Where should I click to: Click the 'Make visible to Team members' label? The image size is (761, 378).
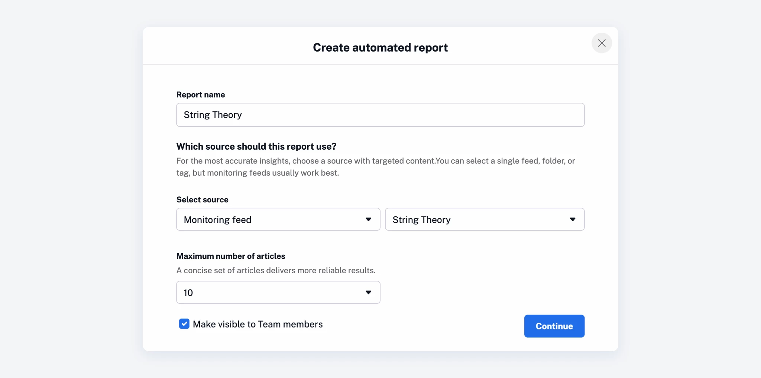(258, 324)
